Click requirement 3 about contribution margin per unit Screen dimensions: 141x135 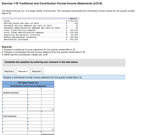point(25,55)
